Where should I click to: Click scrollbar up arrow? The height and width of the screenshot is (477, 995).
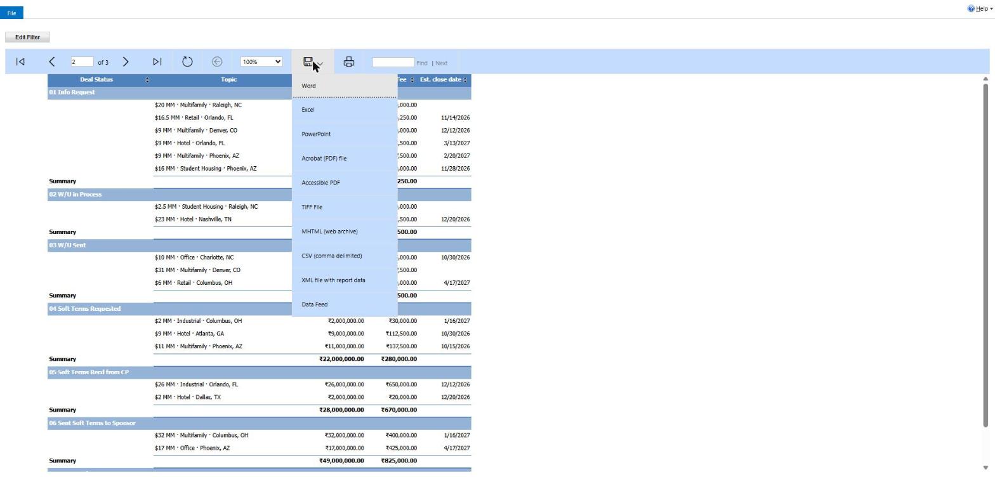[985, 79]
